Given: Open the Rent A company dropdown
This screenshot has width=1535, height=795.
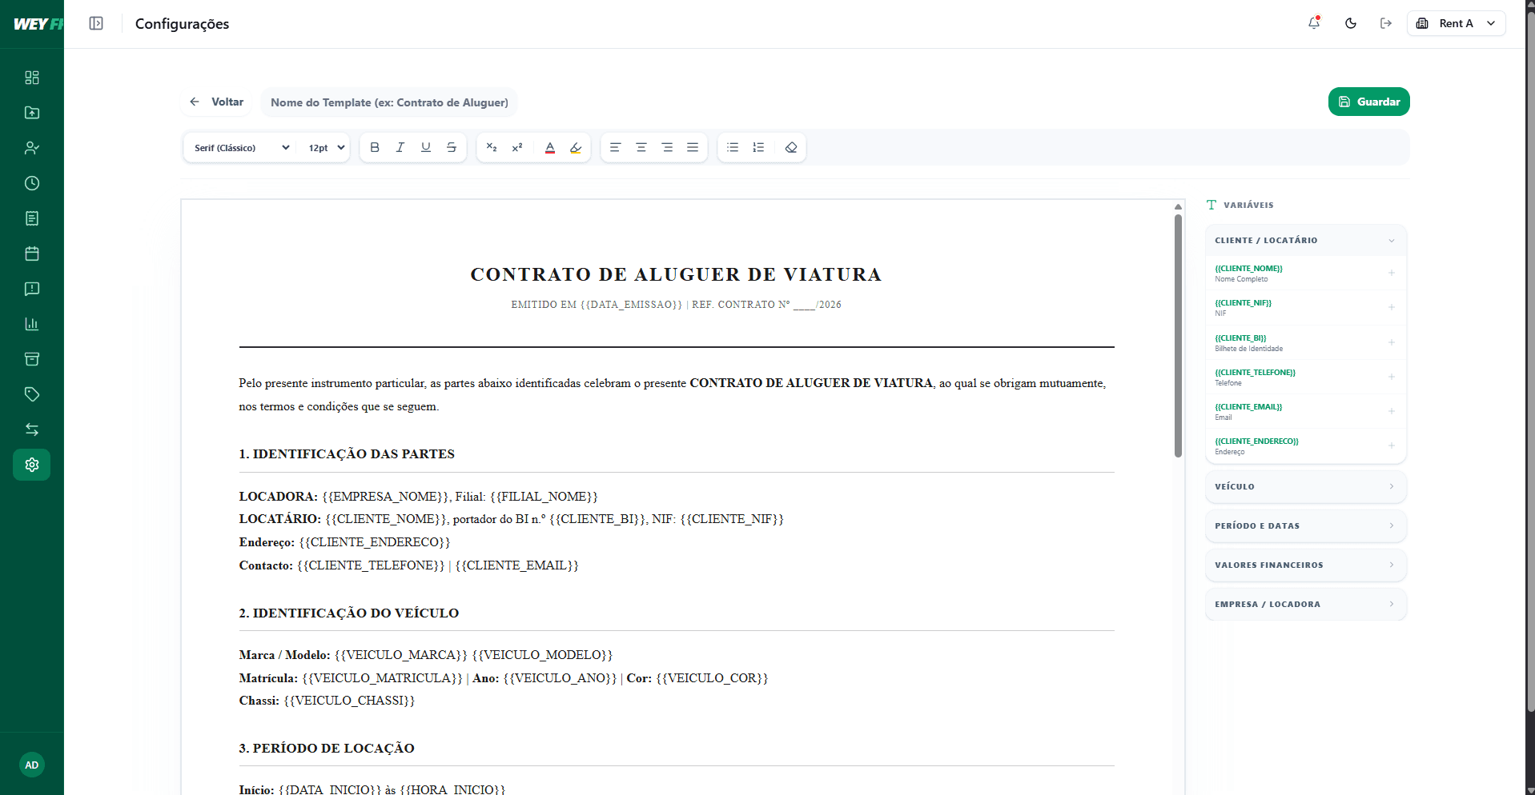Looking at the screenshot, I should (1456, 23).
